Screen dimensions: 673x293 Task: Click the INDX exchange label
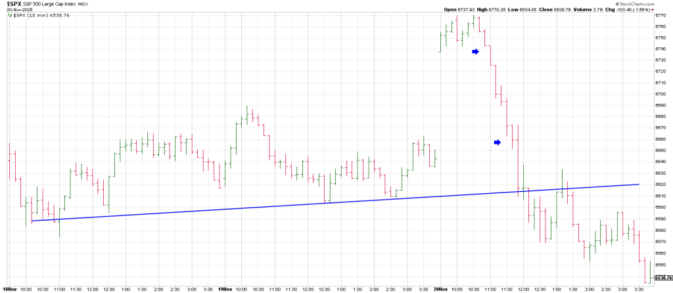coord(85,4)
